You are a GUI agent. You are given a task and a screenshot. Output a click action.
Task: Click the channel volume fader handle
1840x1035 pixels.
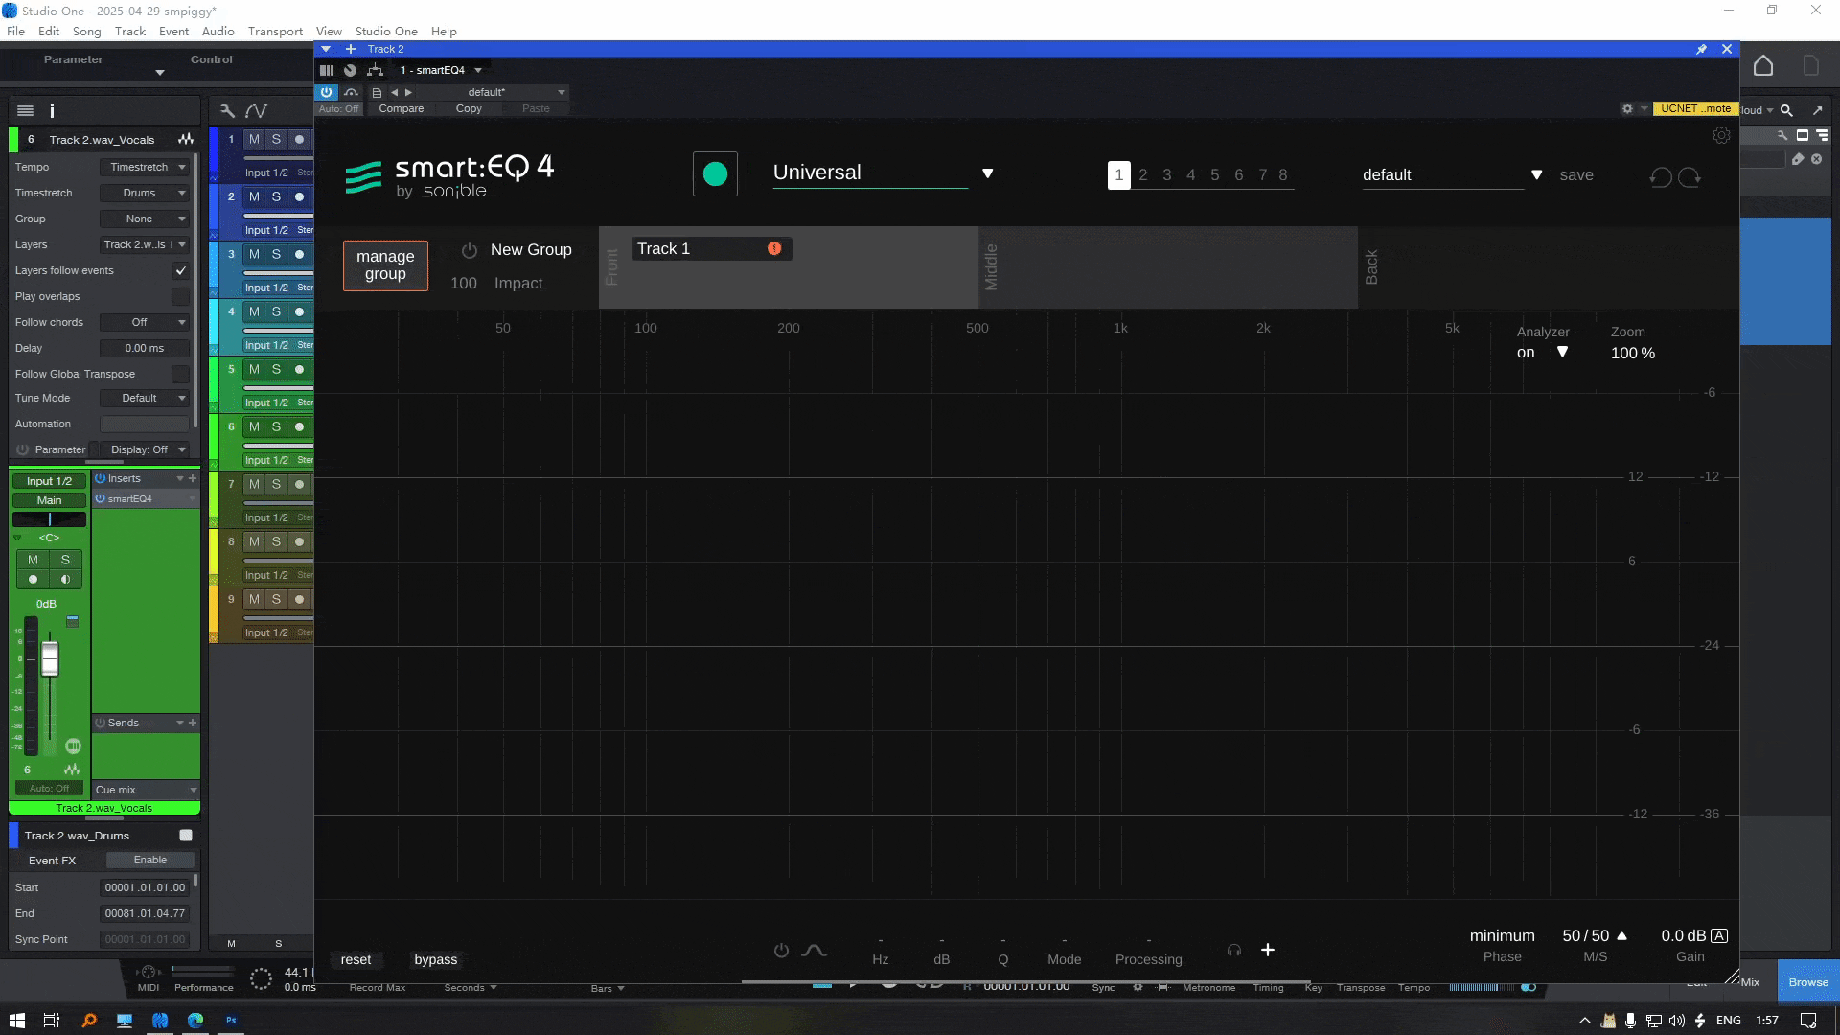coord(50,659)
